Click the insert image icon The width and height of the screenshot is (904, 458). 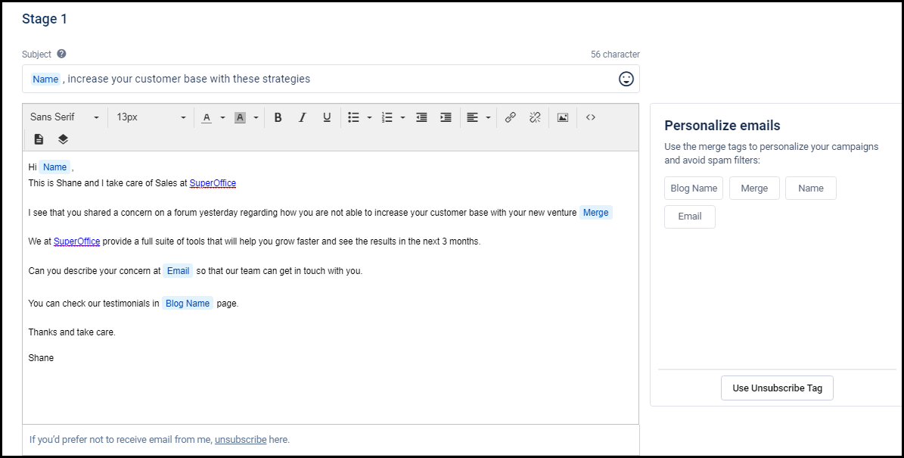tap(562, 117)
